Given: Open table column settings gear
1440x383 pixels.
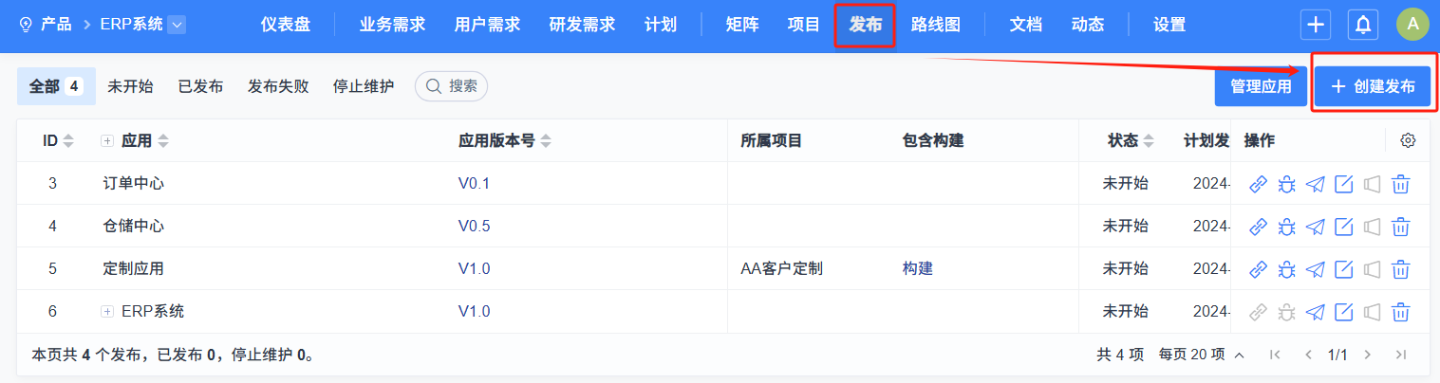Looking at the screenshot, I should click(x=1408, y=140).
